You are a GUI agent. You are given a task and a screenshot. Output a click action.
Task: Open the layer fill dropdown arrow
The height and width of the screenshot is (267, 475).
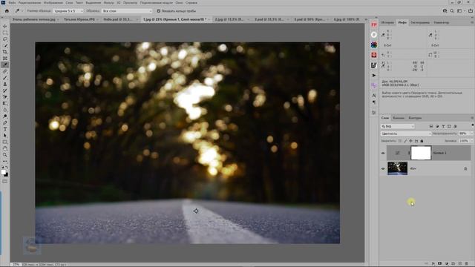(472, 141)
